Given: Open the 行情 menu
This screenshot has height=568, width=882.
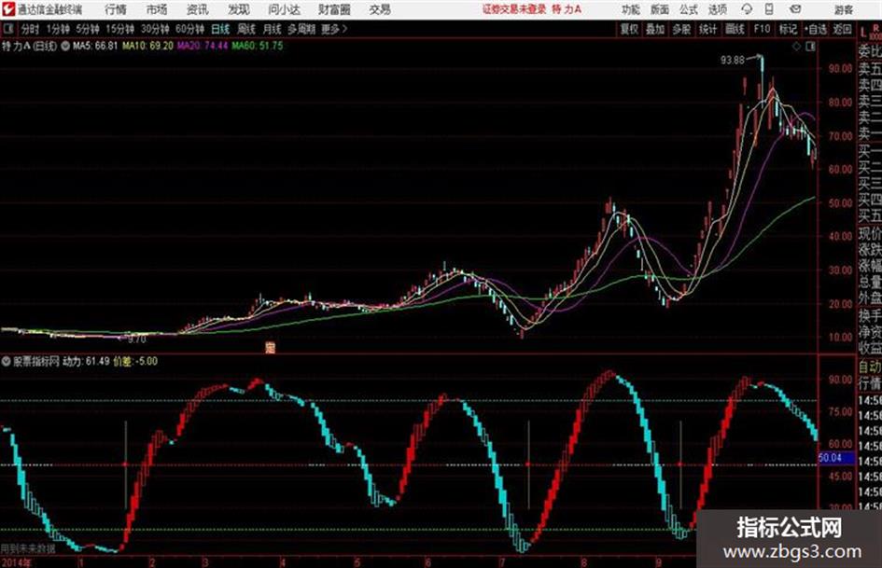Looking at the screenshot, I should click(116, 9).
